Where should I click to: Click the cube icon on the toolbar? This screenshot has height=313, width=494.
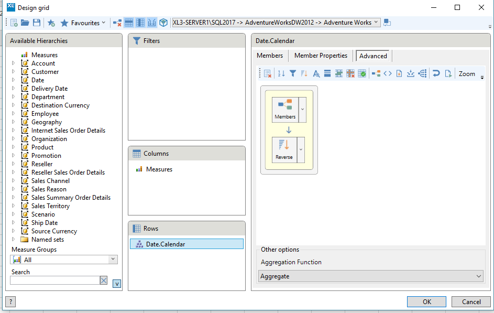(163, 22)
